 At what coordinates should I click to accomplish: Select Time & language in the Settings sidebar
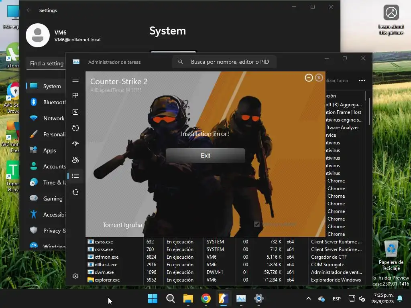click(46, 182)
